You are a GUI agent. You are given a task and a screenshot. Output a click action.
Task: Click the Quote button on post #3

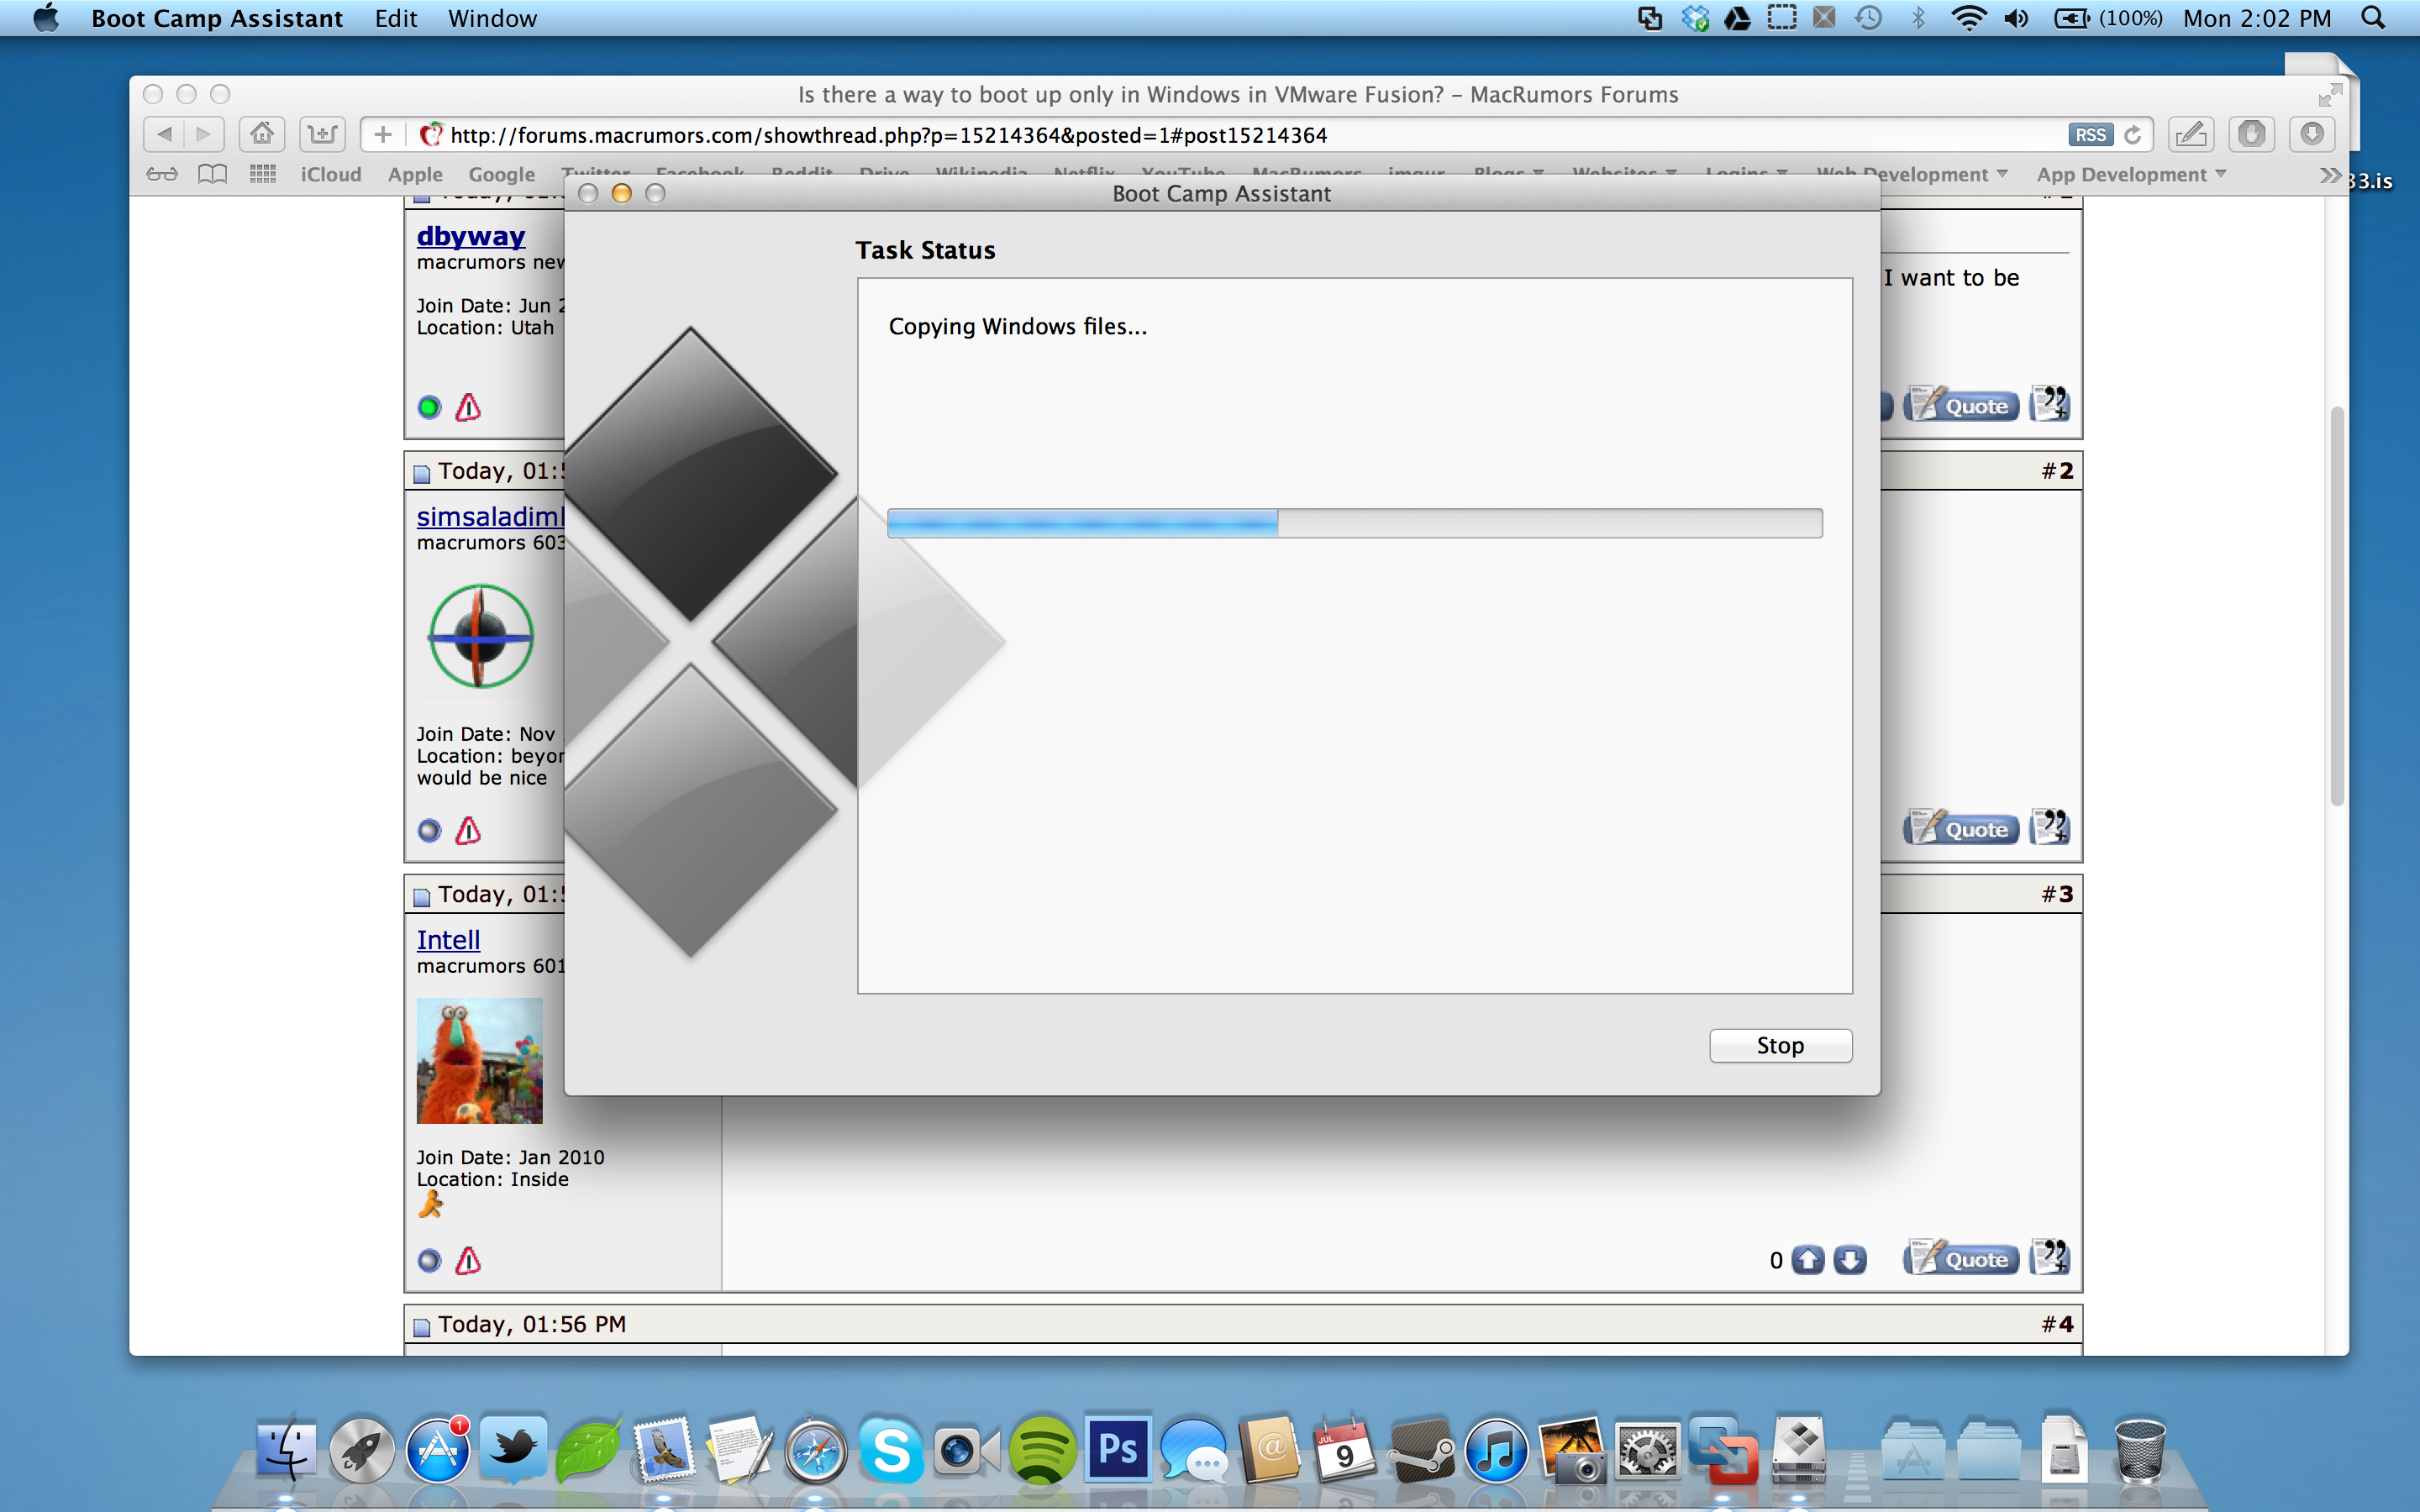tap(1961, 1258)
